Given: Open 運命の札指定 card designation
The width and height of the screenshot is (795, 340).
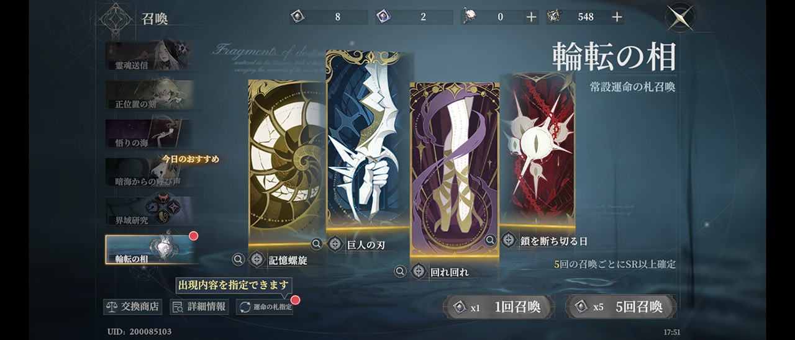Looking at the screenshot, I should pos(265,306).
